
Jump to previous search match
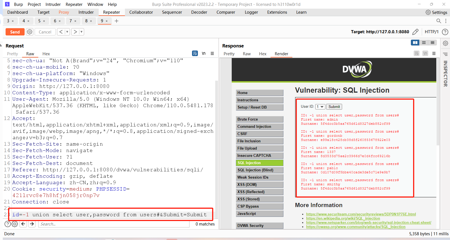pyautogui.click(x=23, y=224)
